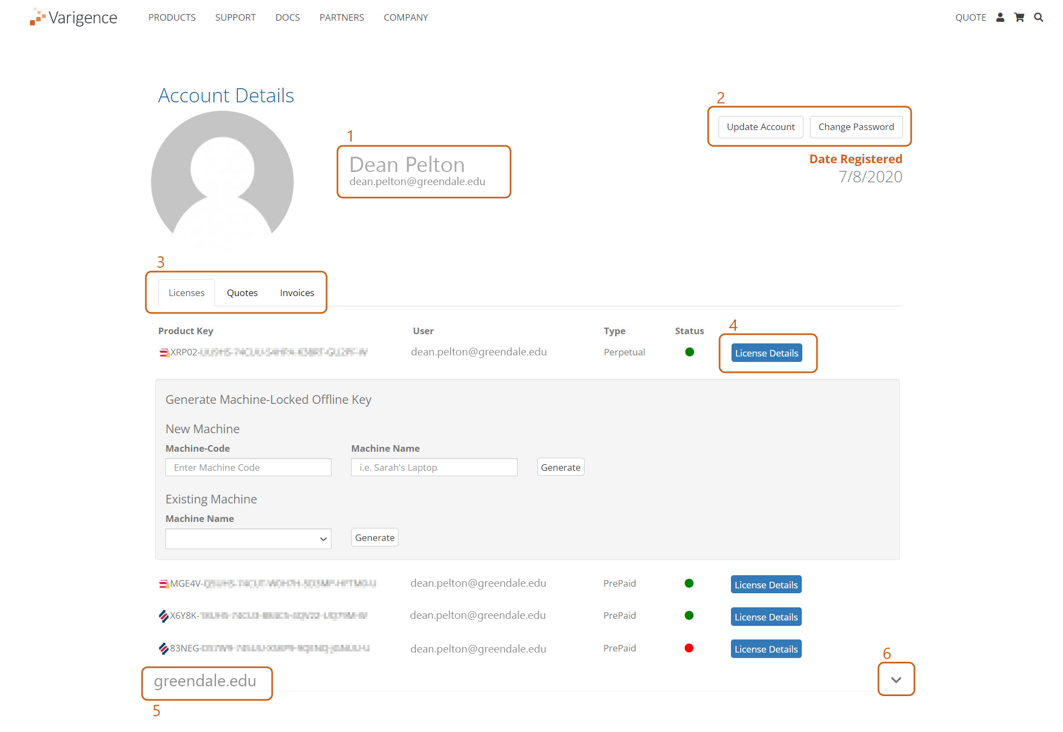Click the user email in XRP02 row
This screenshot has height=732, width=1063.
[479, 352]
